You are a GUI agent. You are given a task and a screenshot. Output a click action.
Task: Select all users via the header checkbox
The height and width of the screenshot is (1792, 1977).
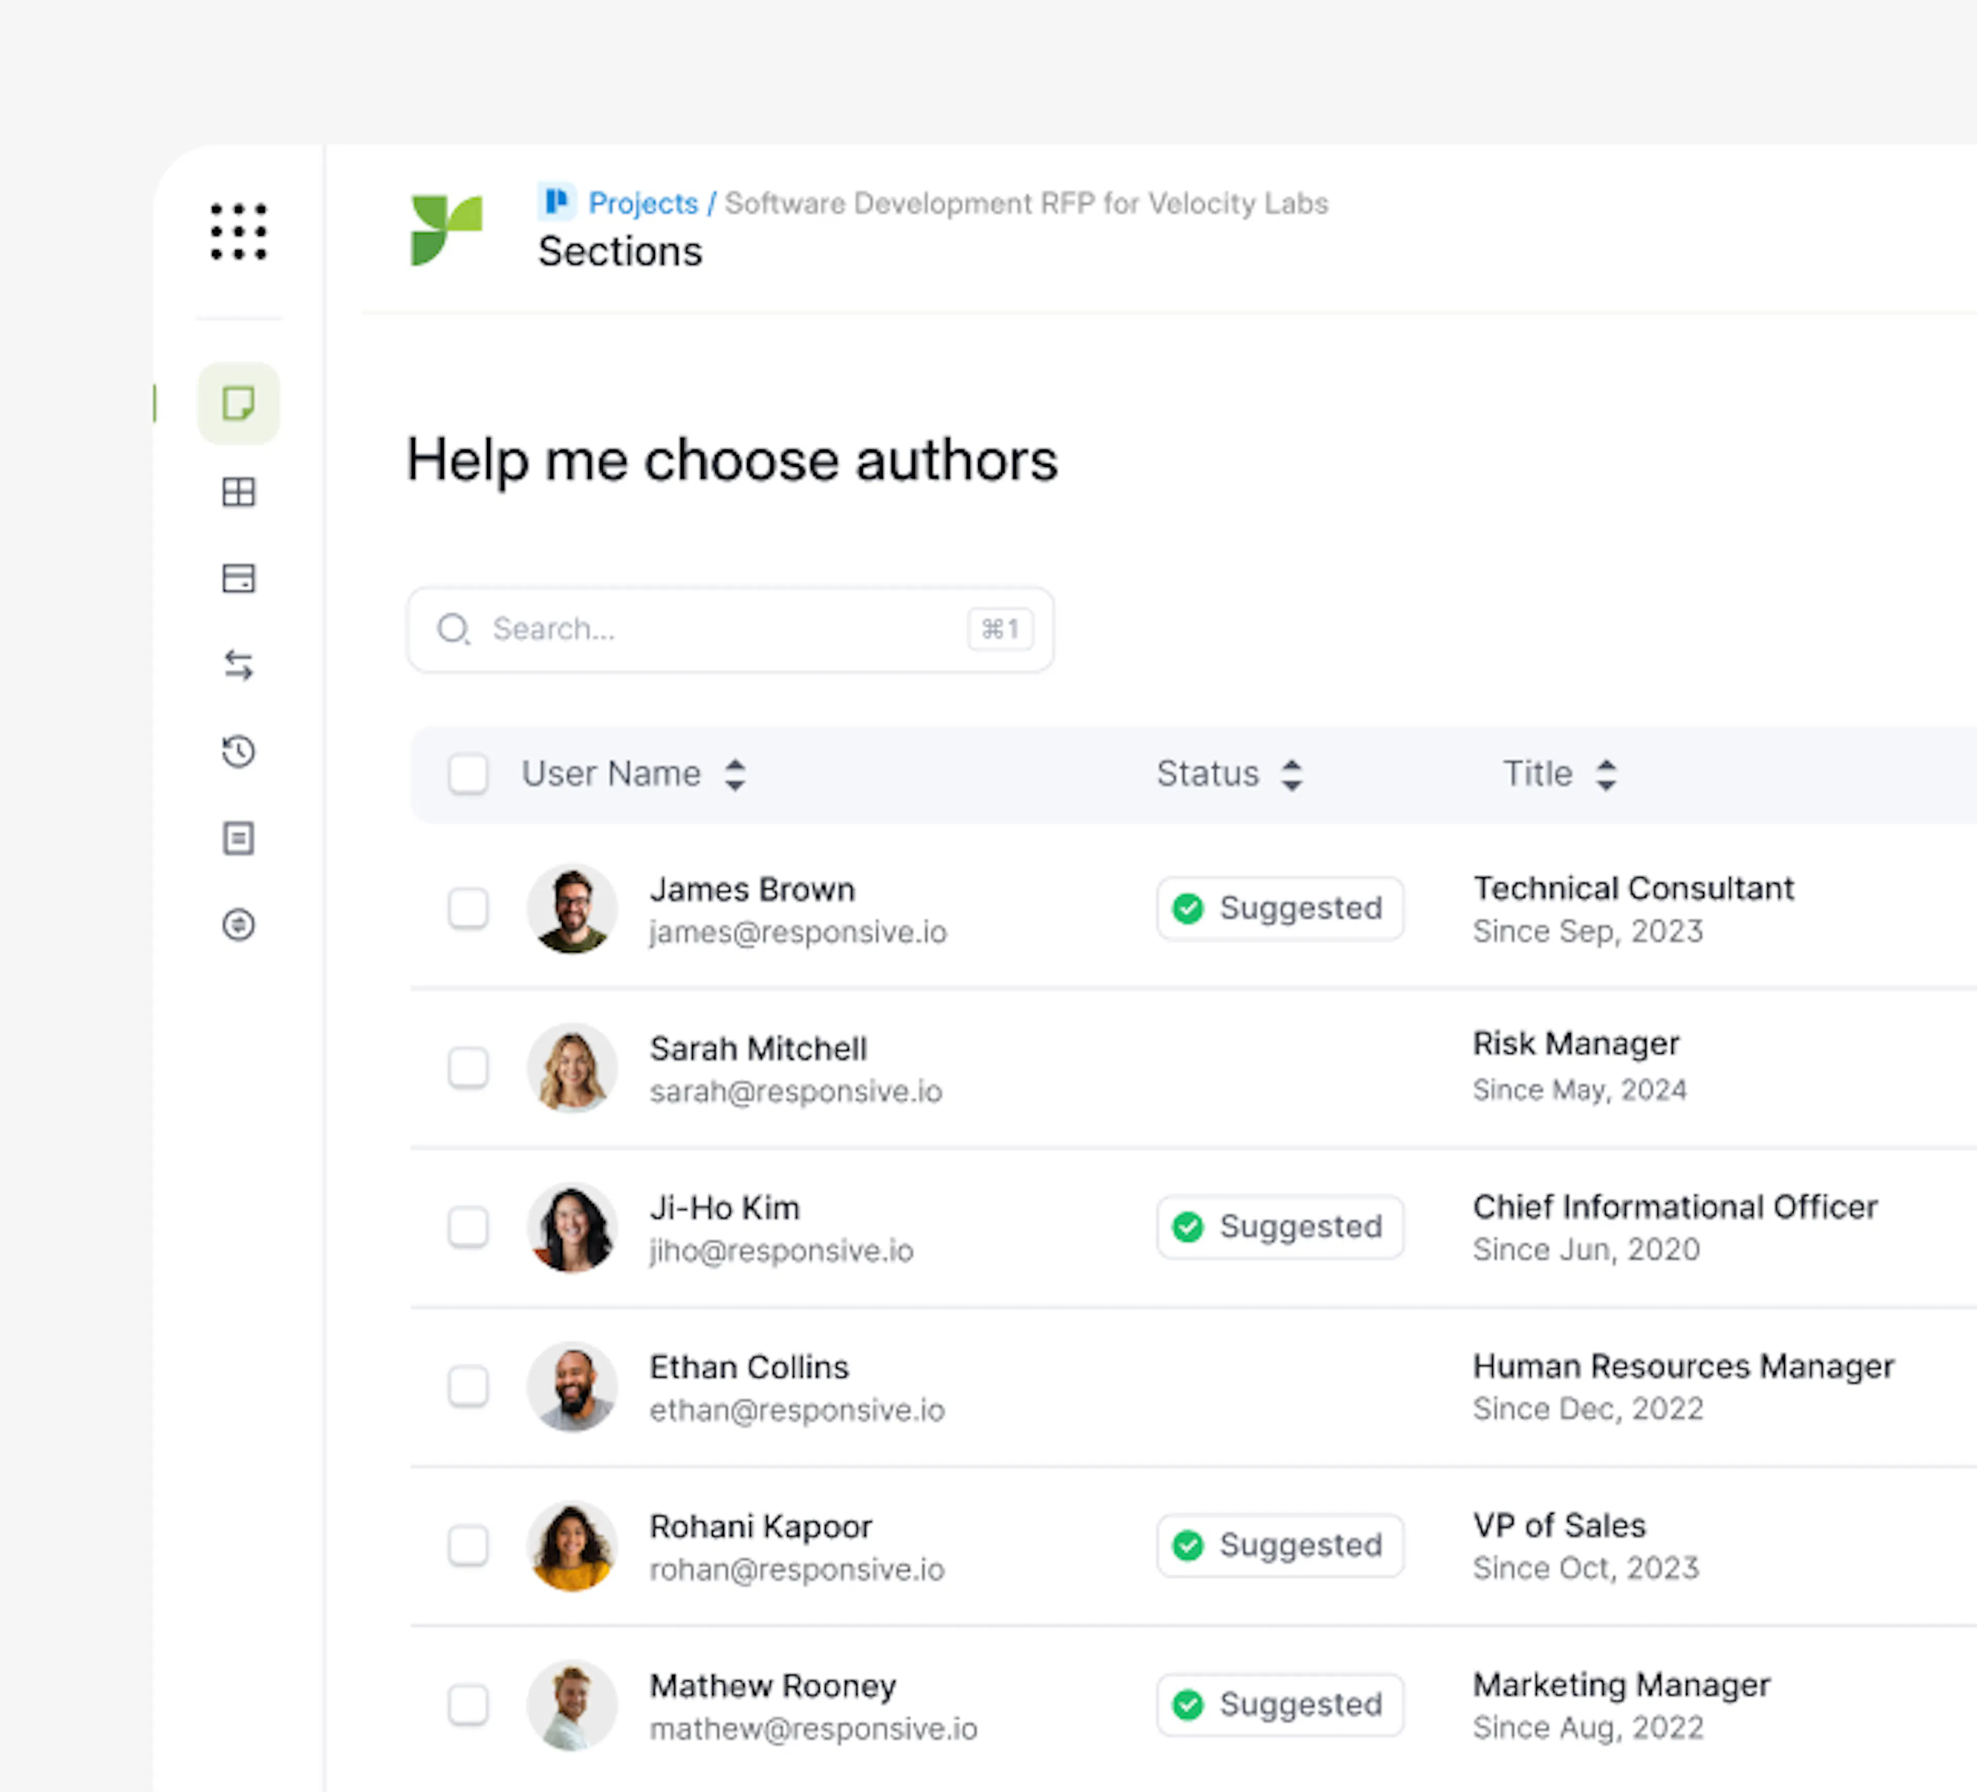pyautogui.click(x=469, y=773)
